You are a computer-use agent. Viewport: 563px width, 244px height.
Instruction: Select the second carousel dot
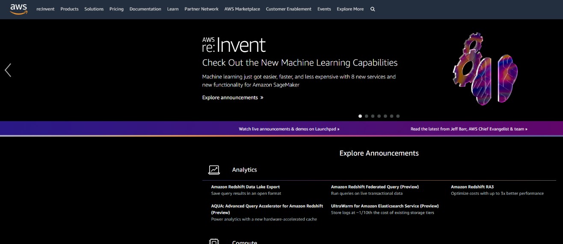coord(366,116)
